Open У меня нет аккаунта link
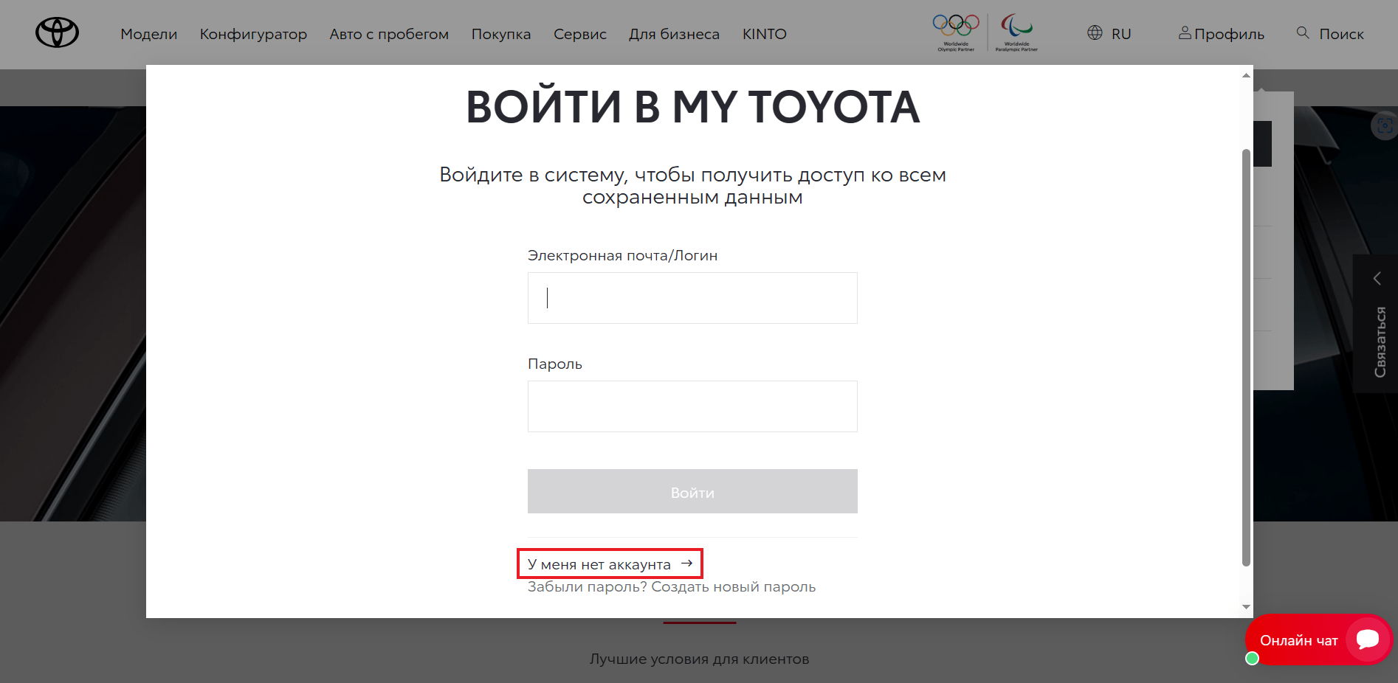 click(599, 564)
